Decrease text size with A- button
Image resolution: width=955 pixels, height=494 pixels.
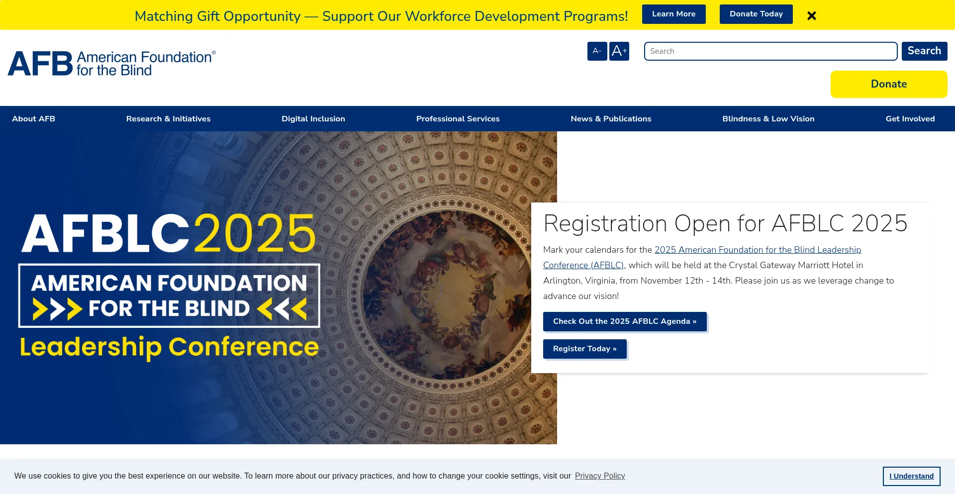click(x=597, y=51)
